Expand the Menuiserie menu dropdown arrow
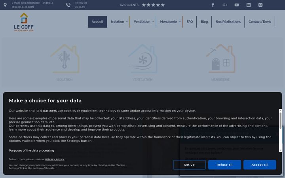Viewport: 285px width, 178px height. pos(180,22)
